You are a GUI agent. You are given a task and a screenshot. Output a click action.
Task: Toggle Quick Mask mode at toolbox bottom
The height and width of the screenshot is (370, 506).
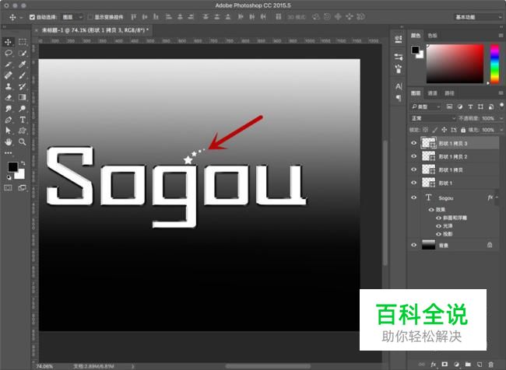click(x=8, y=187)
